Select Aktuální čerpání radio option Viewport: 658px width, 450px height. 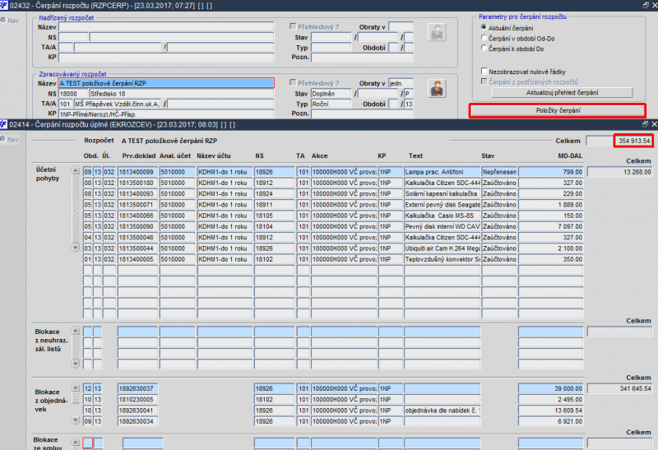484,27
